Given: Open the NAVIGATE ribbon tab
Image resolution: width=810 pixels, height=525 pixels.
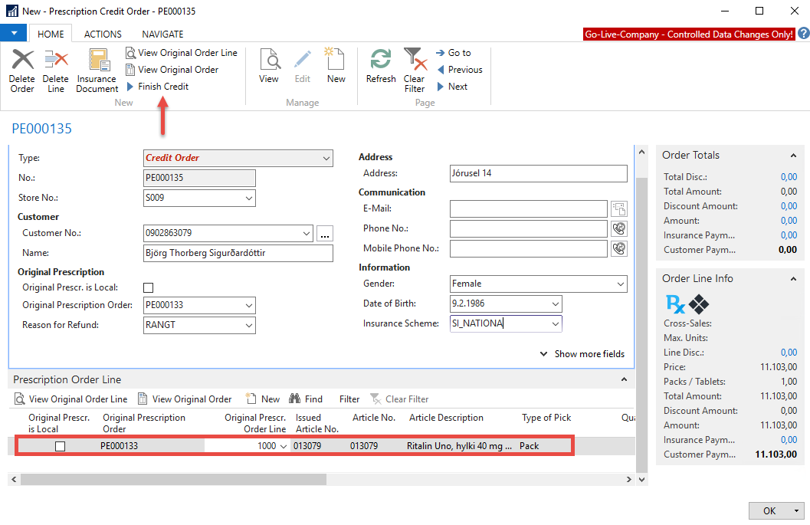Looking at the screenshot, I should [162, 34].
